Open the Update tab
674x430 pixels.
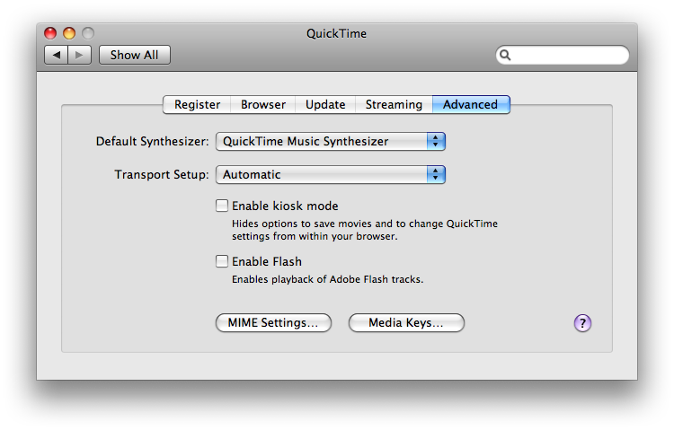coord(325,105)
